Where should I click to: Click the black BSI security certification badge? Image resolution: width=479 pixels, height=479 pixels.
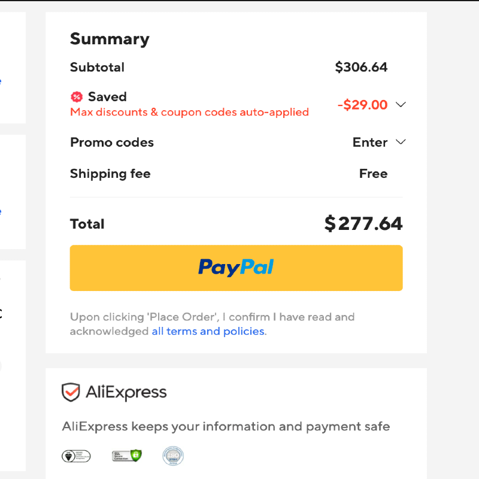(76, 456)
